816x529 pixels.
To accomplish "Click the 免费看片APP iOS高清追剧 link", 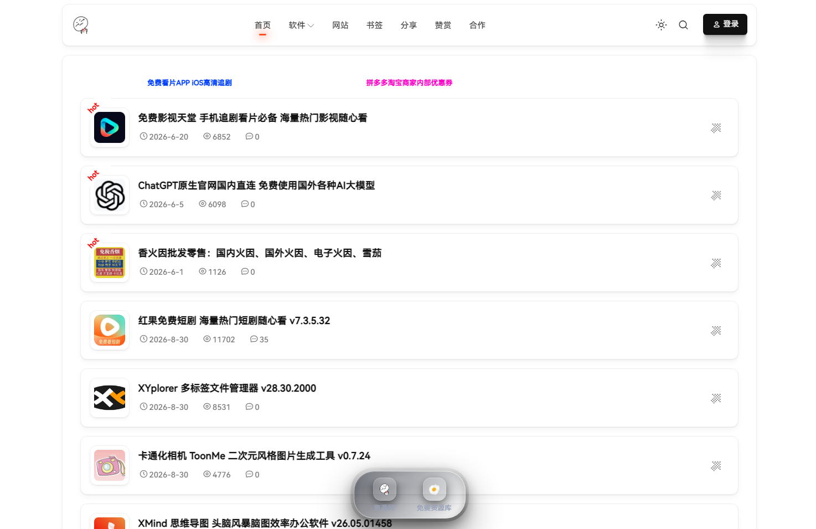I will pyautogui.click(x=189, y=83).
